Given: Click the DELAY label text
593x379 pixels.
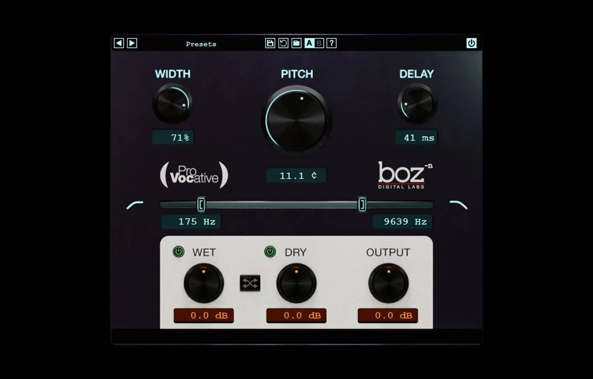Looking at the screenshot, I should click(x=417, y=74).
